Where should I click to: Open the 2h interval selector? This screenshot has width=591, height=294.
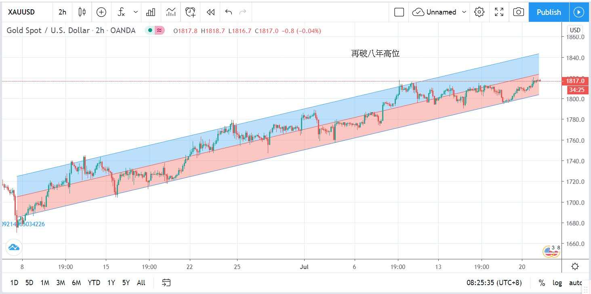click(x=62, y=12)
